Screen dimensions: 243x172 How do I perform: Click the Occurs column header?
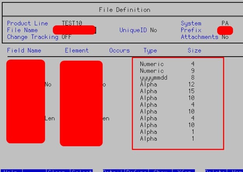point(120,50)
